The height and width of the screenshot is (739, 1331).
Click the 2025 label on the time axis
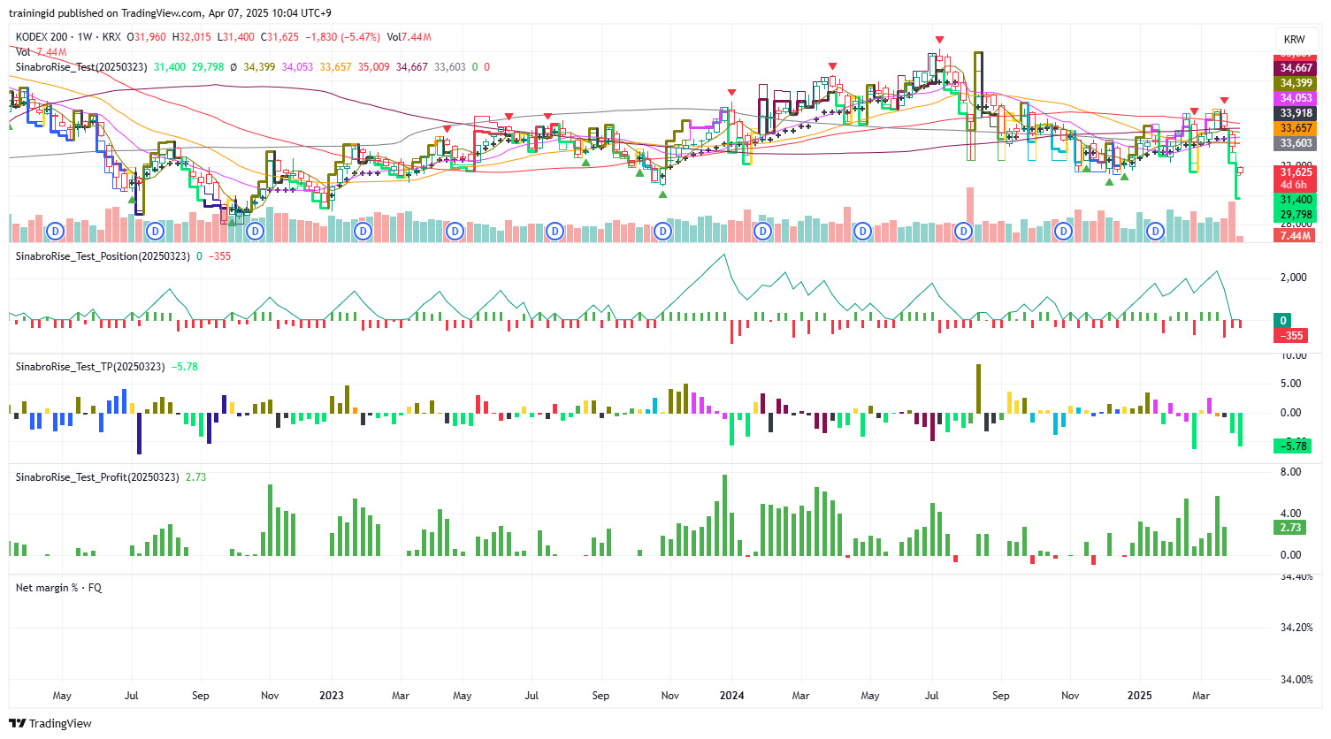tap(1140, 696)
